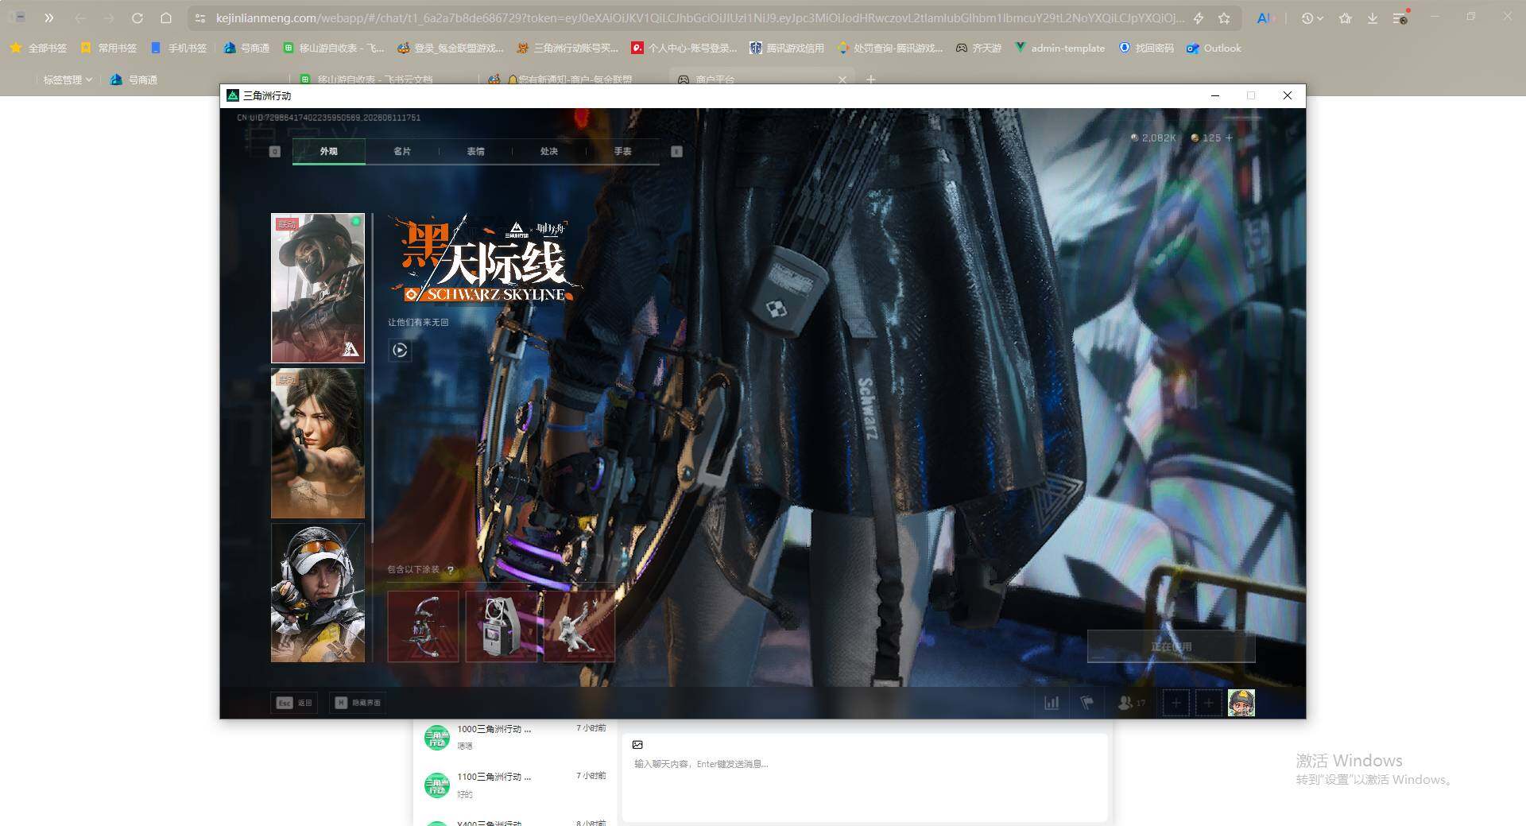Open the 常用书签 bookmarks folder

click(x=108, y=48)
